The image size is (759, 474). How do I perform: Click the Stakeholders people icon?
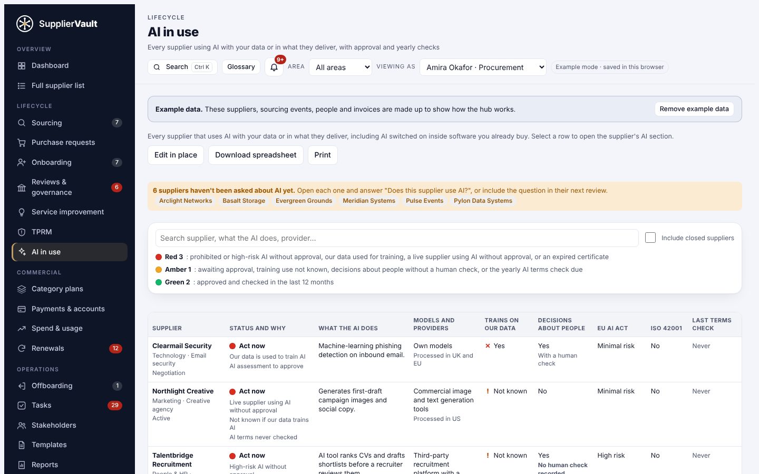[x=22, y=426]
